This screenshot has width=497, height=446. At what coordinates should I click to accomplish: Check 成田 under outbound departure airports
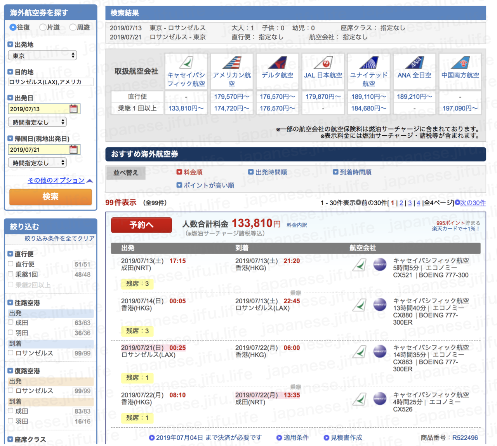(x=11, y=322)
